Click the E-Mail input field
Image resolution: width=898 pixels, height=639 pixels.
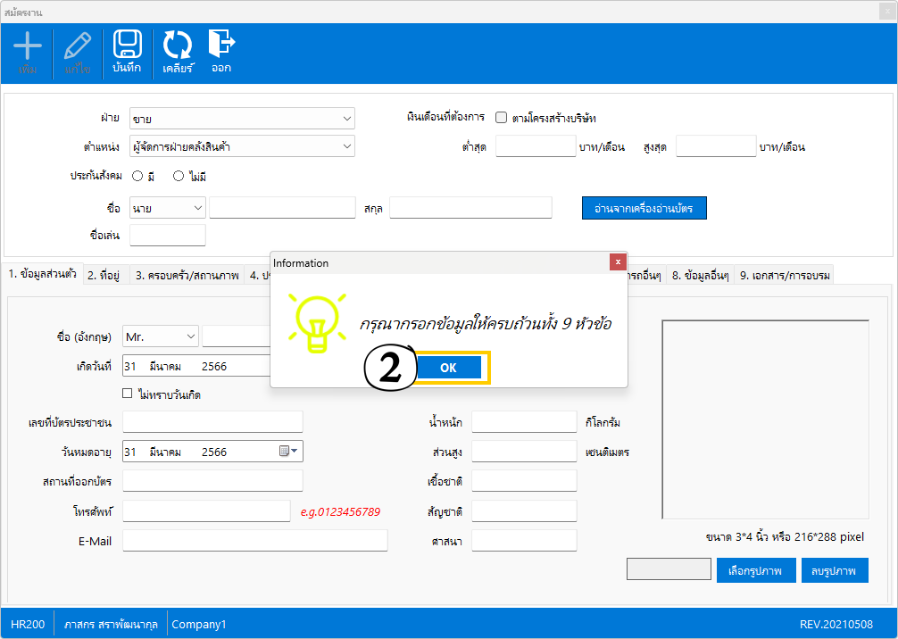[254, 541]
